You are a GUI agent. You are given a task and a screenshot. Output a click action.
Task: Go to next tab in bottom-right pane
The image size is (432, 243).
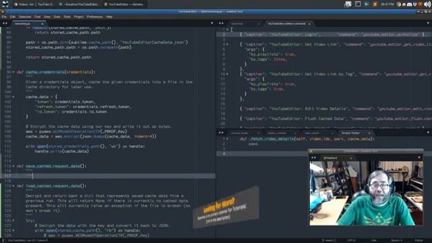tap(223, 133)
